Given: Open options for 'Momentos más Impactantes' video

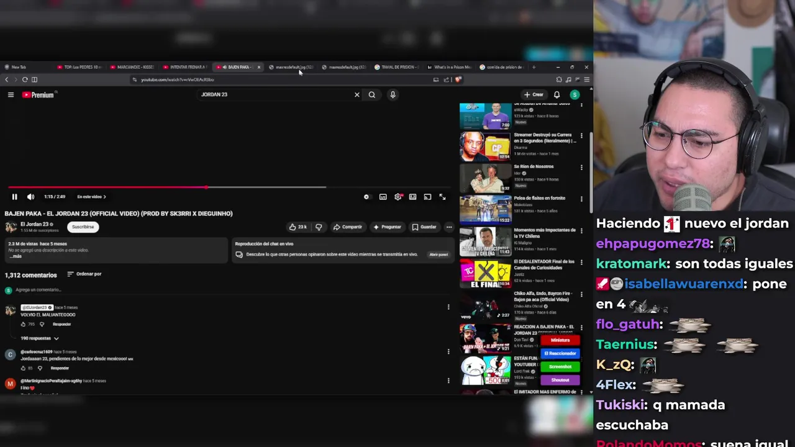Looking at the screenshot, I should 581,230.
